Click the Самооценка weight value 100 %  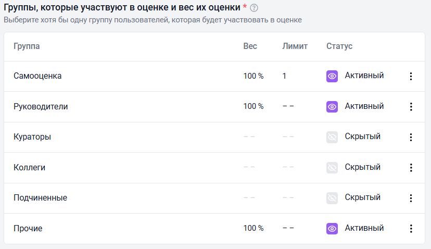coord(253,76)
